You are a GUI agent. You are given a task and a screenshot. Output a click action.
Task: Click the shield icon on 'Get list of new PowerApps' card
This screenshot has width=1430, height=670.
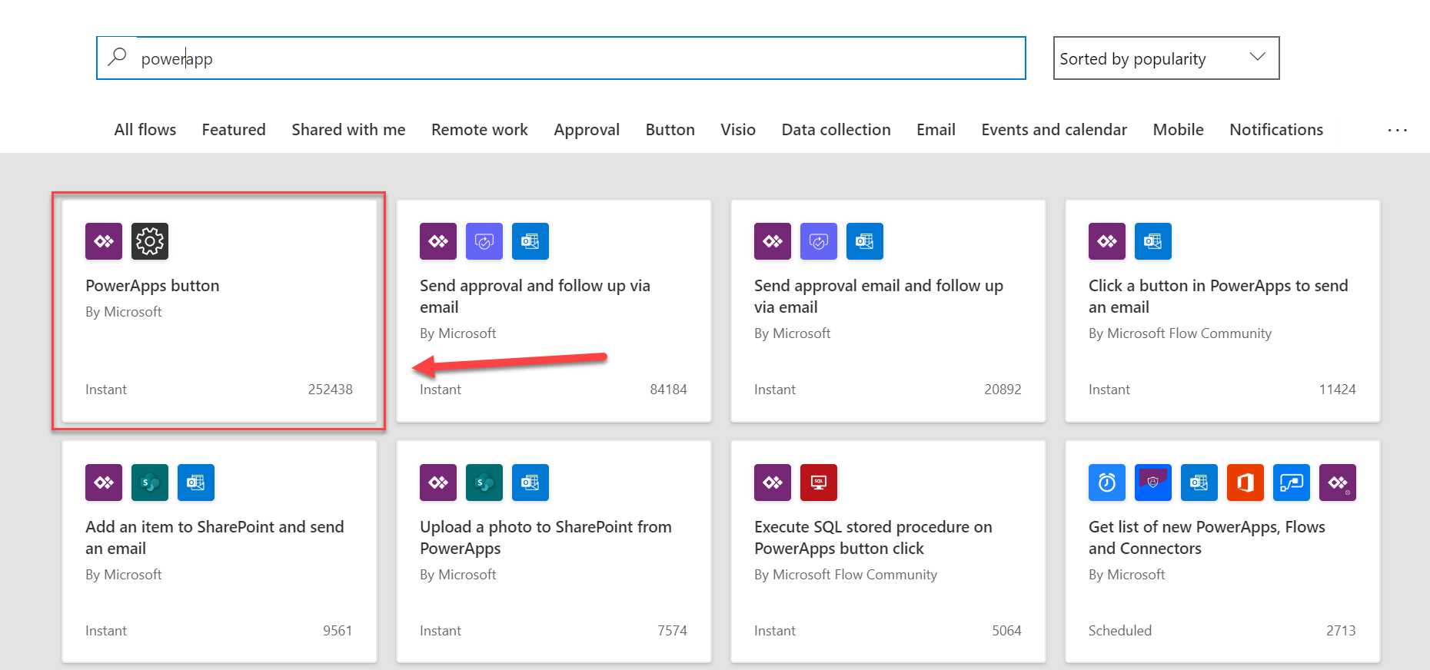point(1153,483)
